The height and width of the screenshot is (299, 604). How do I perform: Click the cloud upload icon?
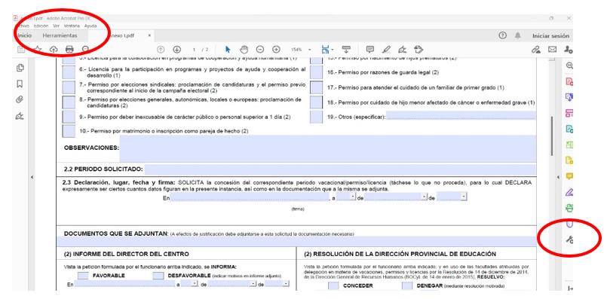53,49
